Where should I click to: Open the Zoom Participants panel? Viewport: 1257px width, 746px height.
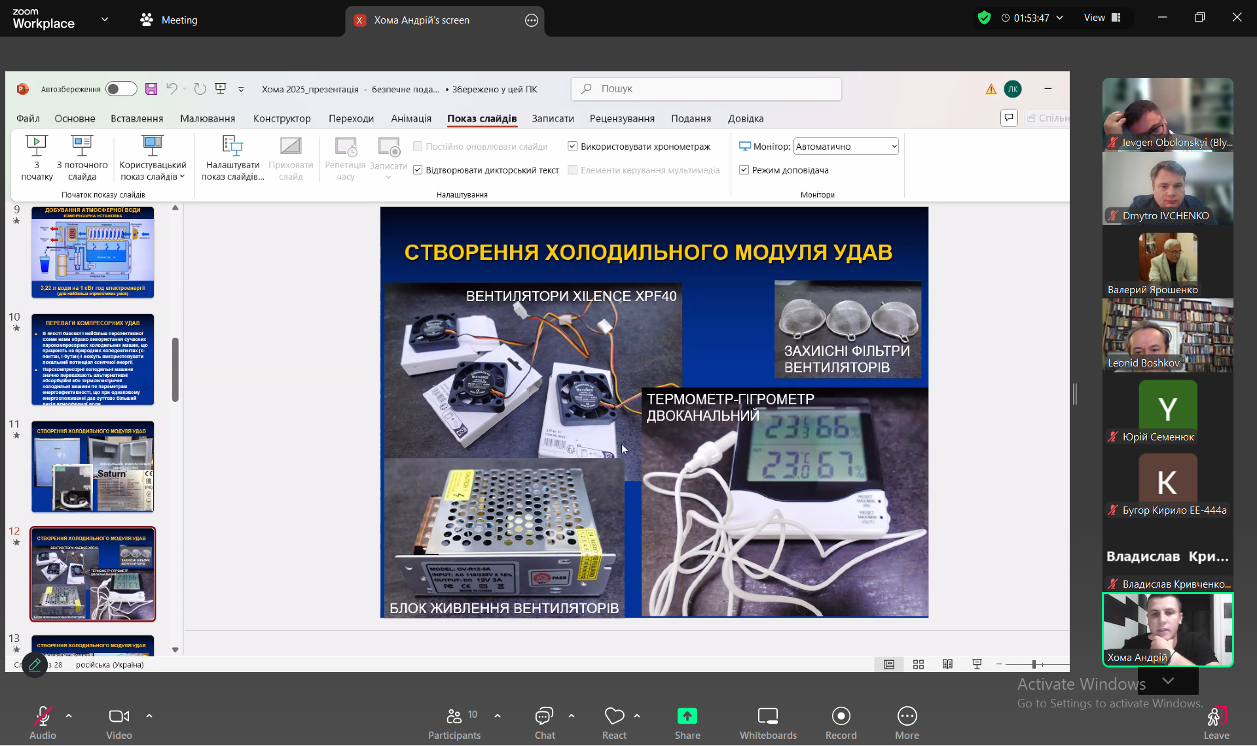(x=454, y=722)
